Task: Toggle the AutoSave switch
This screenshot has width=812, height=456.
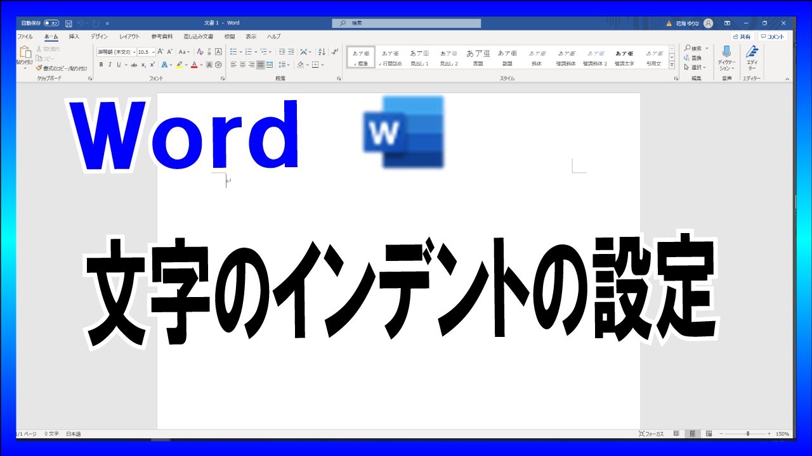Action: [x=51, y=23]
